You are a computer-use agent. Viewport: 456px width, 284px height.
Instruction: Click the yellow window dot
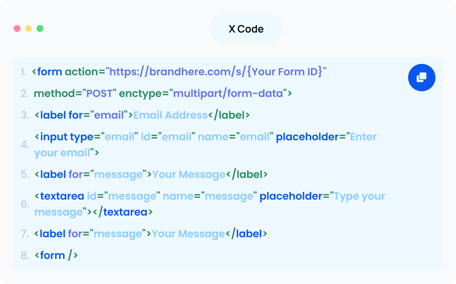[x=28, y=29]
